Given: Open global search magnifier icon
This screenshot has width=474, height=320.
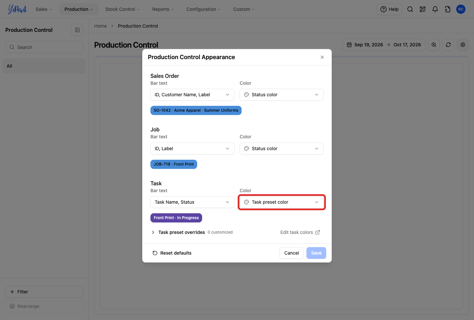Looking at the screenshot, I should (410, 9).
